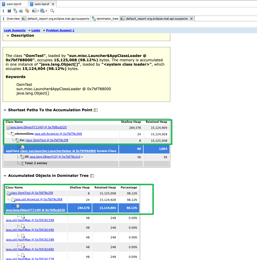The image size is (257, 260).
Task: Open Accumulated Objects section export icon
Action: tap(92, 176)
